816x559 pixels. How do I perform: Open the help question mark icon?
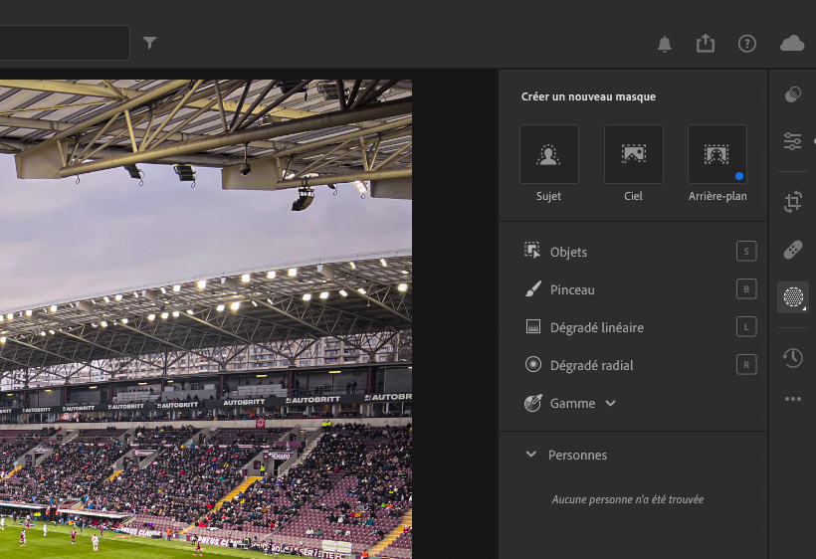tap(746, 44)
